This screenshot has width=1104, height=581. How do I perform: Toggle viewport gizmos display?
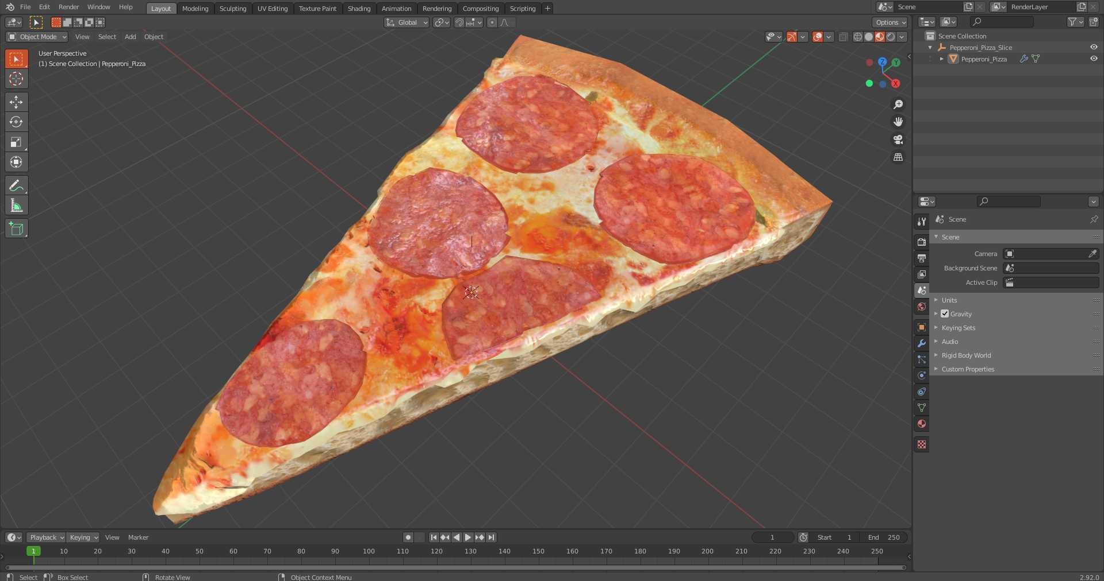coord(792,37)
